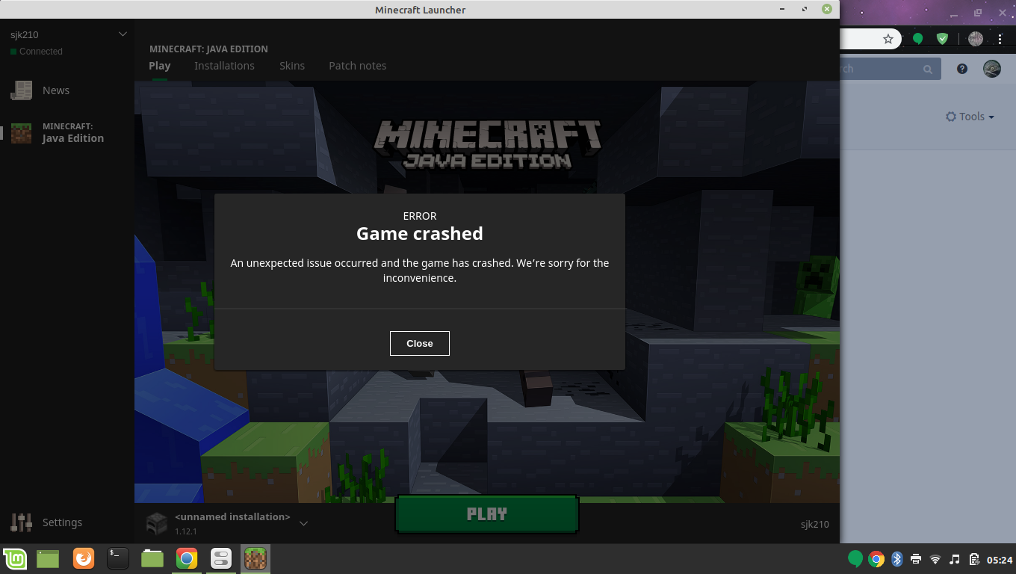Open the Installations tab
Viewport: 1016px width, 574px height.
click(x=224, y=66)
